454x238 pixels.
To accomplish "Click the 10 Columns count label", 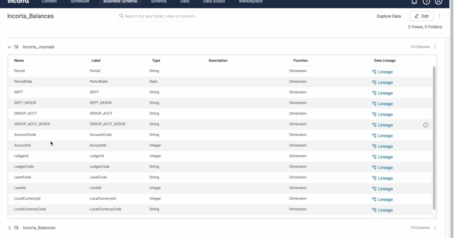I will pyautogui.click(x=420, y=228).
